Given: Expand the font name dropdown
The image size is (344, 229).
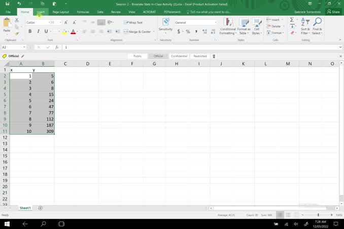Looking at the screenshot, I should 49,22.
